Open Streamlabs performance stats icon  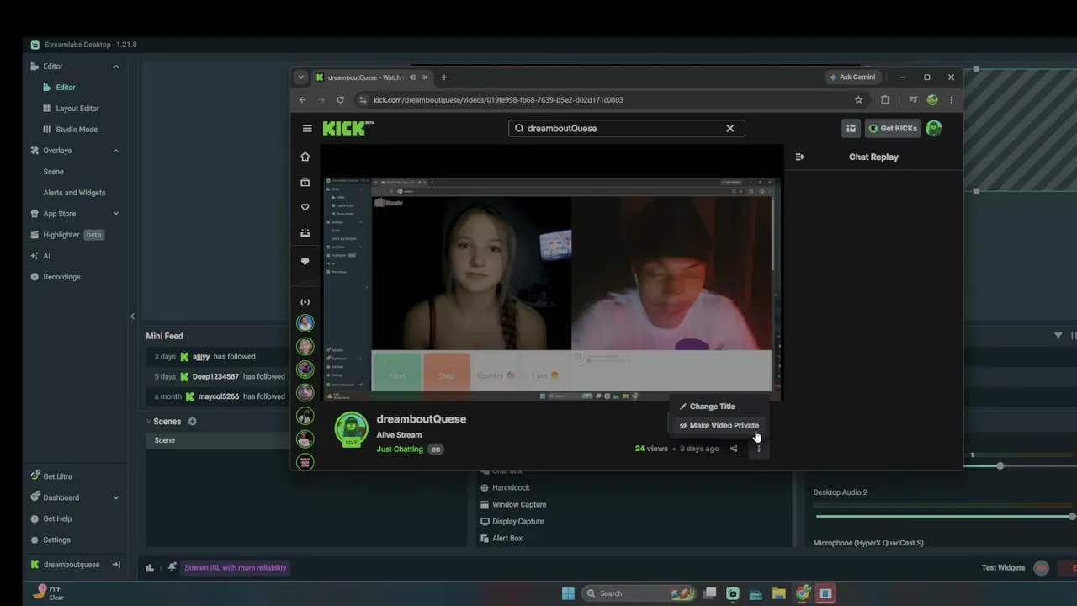tap(150, 568)
